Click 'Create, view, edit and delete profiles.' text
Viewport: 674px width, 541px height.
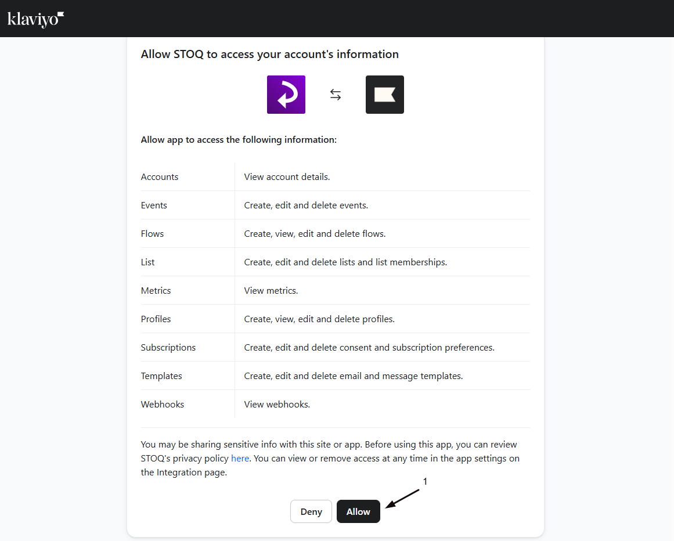pyautogui.click(x=319, y=319)
